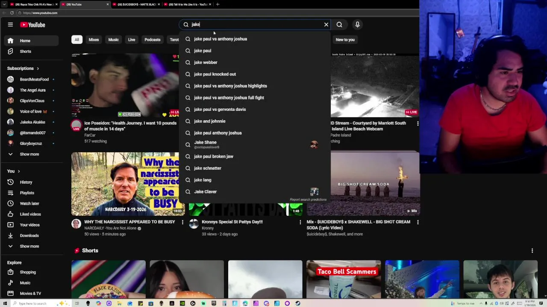
Task: Select suggestion 'jake paul vs gervonta davis'
Action: [x=255, y=109]
